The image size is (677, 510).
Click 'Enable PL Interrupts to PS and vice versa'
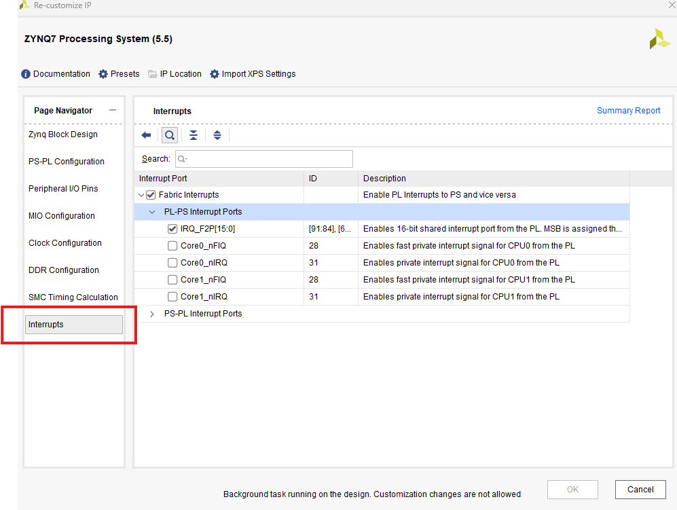pos(439,195)
